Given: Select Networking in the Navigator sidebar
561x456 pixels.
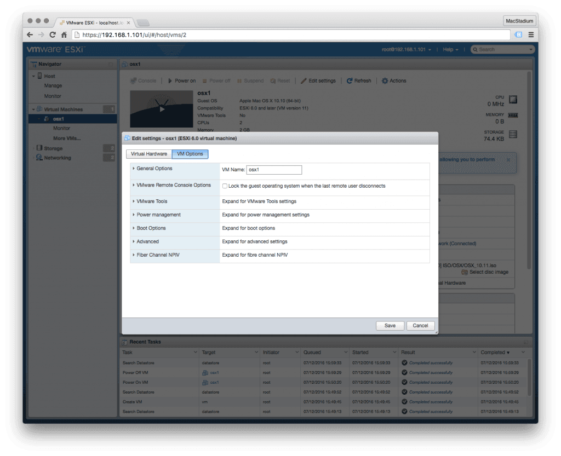Looking at the screenshot, I should (57, 158).
